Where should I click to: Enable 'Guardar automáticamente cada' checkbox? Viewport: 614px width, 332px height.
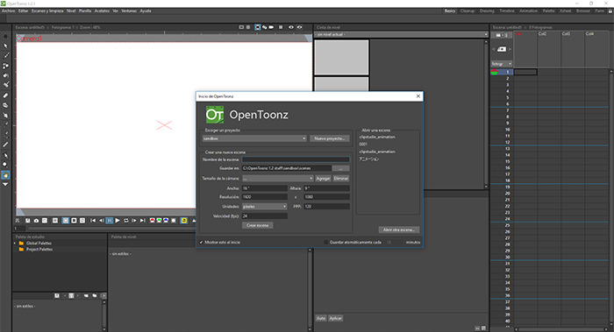click(325, 243)
